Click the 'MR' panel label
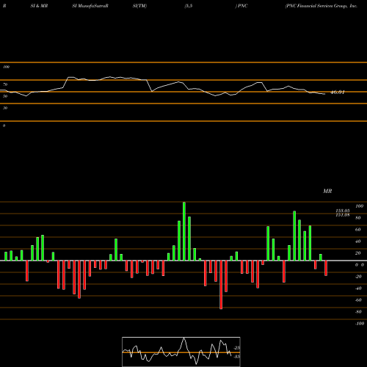Screen dimensions: 367x367 tap(327, 191)
